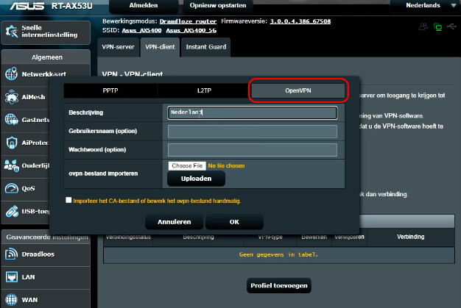
Task: Open the Nederlands language dropdown
Action: pos(426,5)
